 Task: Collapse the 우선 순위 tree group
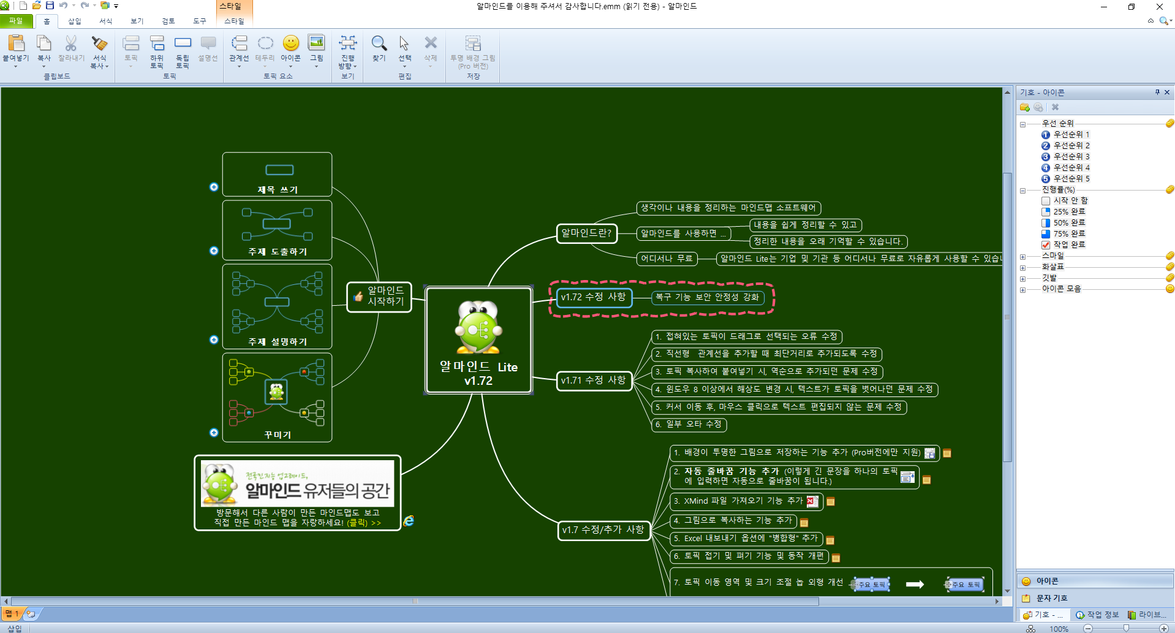1022,124
